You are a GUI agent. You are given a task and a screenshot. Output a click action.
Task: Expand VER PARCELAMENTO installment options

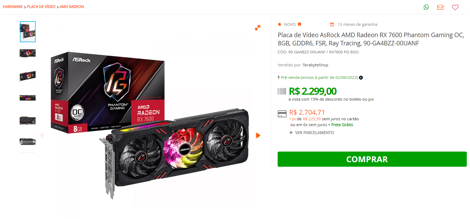[x=312, y=133]
